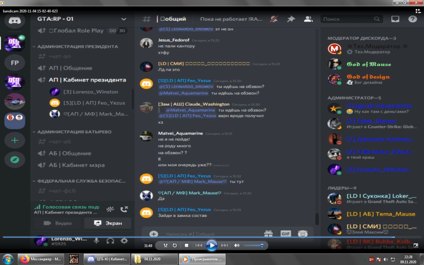Skip to previous track in player
Viewport: 424px width, 265px height.
pyautogui.click(x=198, y=245)
